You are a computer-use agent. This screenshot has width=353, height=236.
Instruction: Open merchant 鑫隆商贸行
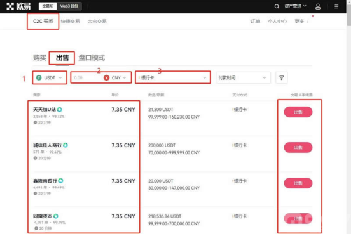[x=45, y=181]
